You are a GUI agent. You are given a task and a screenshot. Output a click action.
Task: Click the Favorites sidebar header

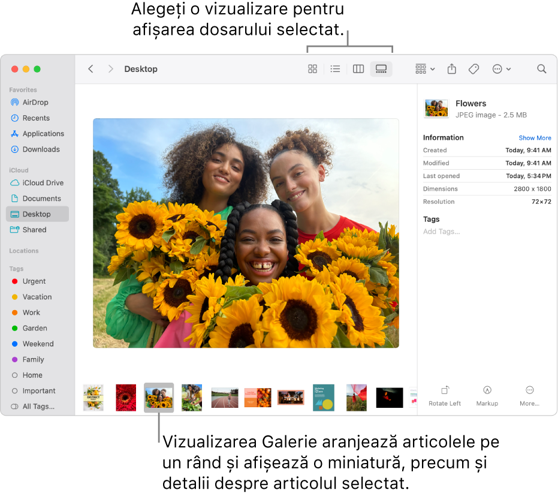coord(23,90)
